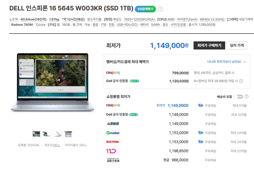Select the closed-lid laptop thumbnail

[x=58, y=134]
